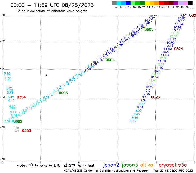Click the wave height value 10.69
The height and width of the screenshot is (173, 196).
(x=154, y=77)
